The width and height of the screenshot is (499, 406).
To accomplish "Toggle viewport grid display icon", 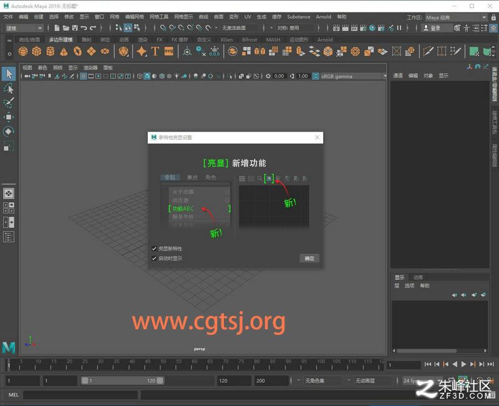I will pos(84,76).
